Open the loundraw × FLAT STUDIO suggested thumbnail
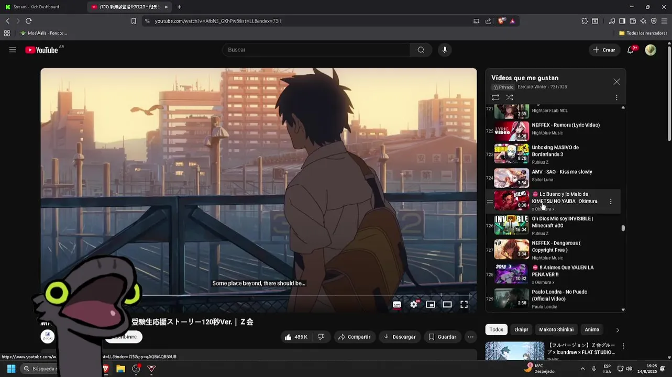 click(x=515, y=351)
